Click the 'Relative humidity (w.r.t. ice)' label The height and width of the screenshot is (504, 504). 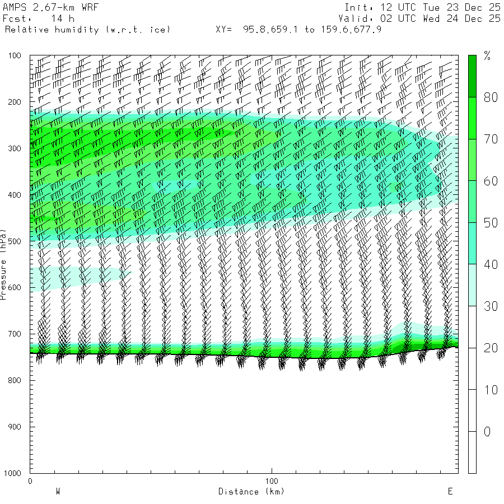[87, 29]
